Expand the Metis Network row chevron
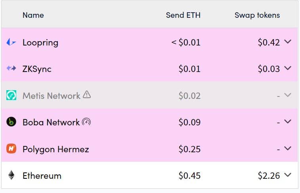The image size is (300, 193). point(288,95)
